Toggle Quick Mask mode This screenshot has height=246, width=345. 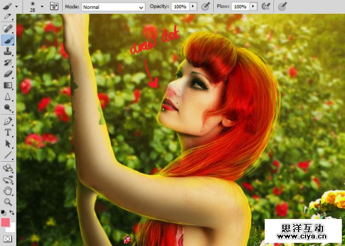click(x=8, y=238)
